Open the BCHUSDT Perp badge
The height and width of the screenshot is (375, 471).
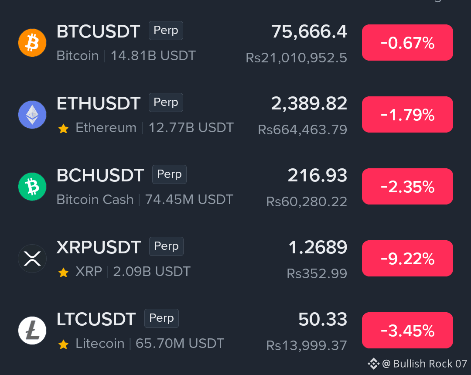pyautogui.click(x=169, y=174)
